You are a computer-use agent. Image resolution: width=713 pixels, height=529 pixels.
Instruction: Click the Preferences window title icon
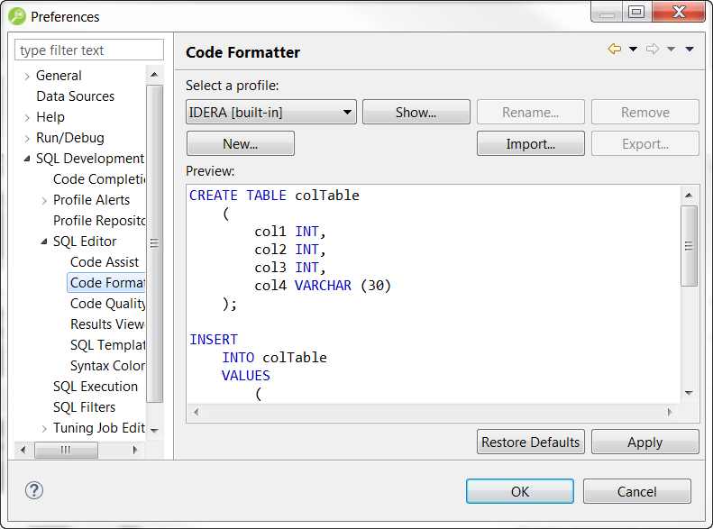pyautogui.click(x=16, y=16)
